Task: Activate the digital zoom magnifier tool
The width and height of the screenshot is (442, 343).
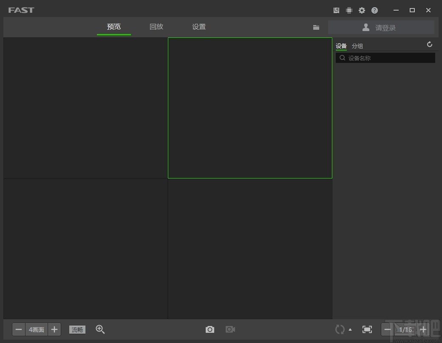Action: (100, 329)
